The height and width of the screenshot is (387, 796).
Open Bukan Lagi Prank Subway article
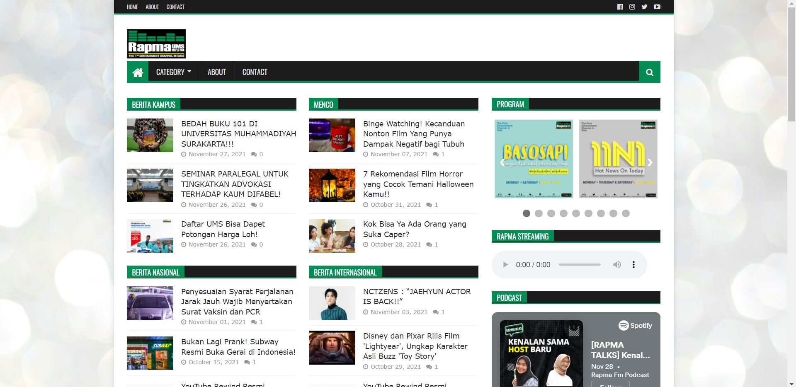tap(238, 347)
